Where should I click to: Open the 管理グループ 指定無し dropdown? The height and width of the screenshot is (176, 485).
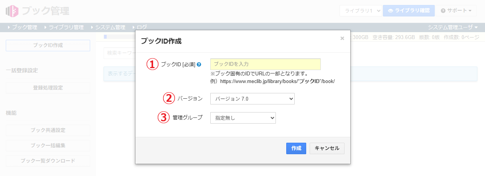(x=243, y=118)
